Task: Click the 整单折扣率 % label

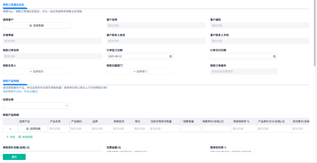Action: 218,147
